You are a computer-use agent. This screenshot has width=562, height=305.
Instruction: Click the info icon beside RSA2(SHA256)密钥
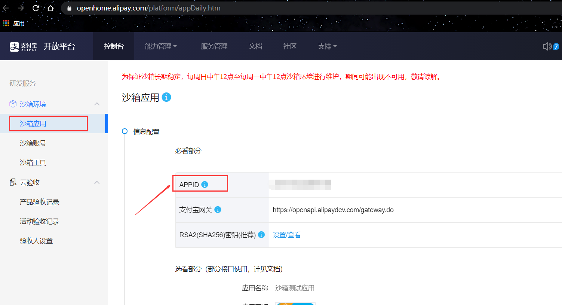261,235
